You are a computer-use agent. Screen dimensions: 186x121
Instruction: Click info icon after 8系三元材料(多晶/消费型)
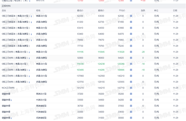(x=29, y=82)
